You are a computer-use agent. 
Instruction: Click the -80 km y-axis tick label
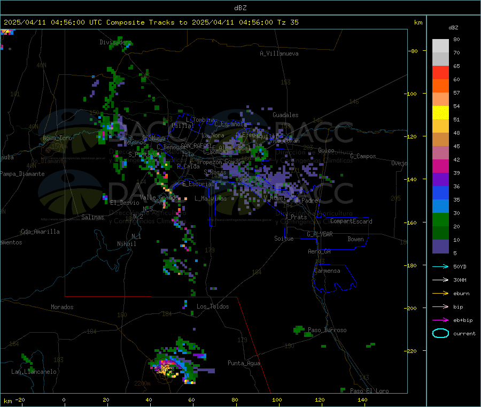click(x=413, y=51)
